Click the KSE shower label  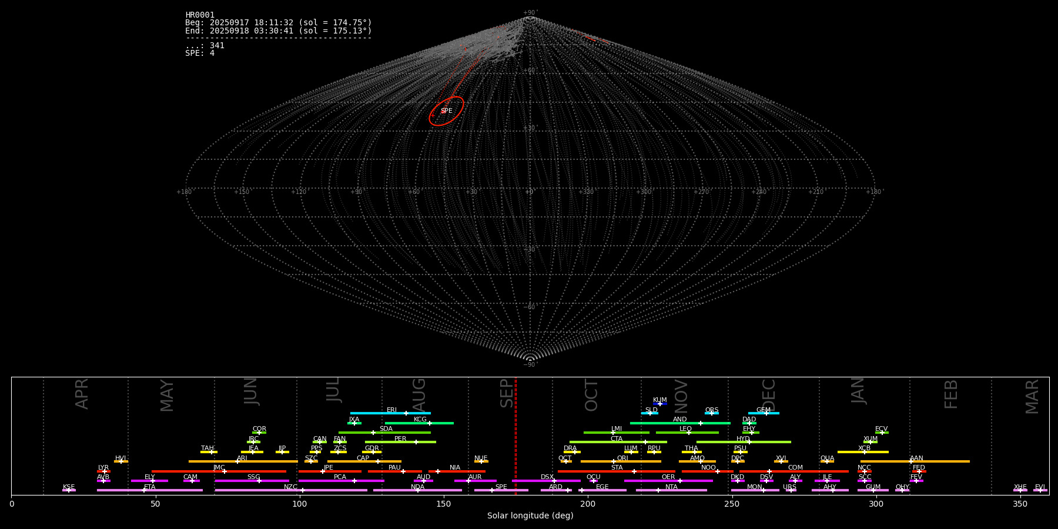(69, 487)
